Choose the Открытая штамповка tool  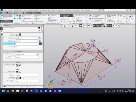click(x=65, y=18)
